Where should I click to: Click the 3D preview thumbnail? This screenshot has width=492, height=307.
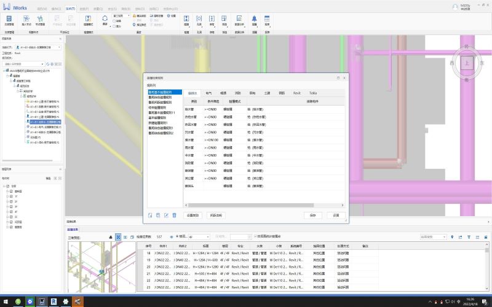point(101,267)
